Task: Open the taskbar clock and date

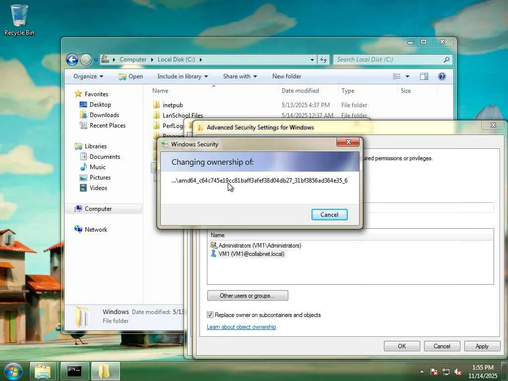Action: (x=483, y=372)
